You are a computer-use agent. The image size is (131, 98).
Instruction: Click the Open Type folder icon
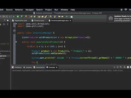pos(39,17)
